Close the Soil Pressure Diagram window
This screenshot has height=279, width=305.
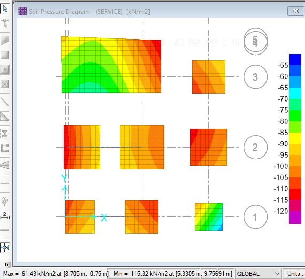(295, 11)
